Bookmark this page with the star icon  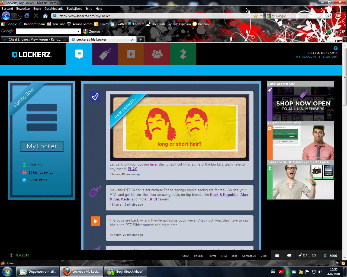pyautogui.click(x=255, y=16)
